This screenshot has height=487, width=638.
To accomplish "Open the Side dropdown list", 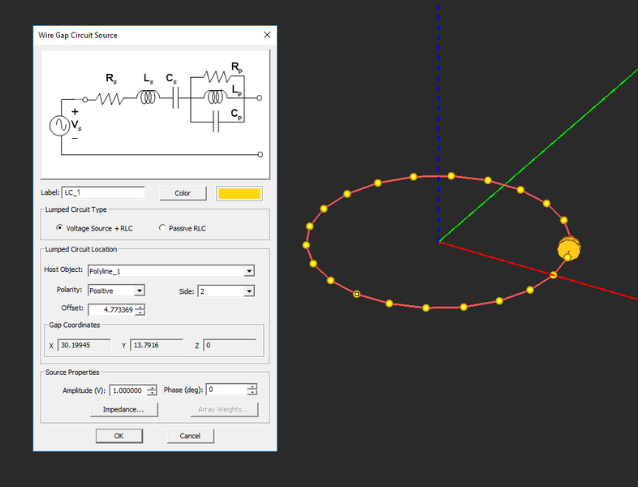I will point(248,291).
